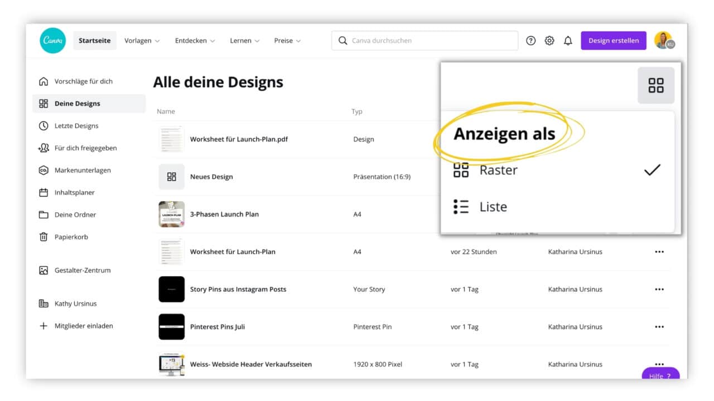
Task: Open the Entdecken dropdown menu
Action: 194,40
